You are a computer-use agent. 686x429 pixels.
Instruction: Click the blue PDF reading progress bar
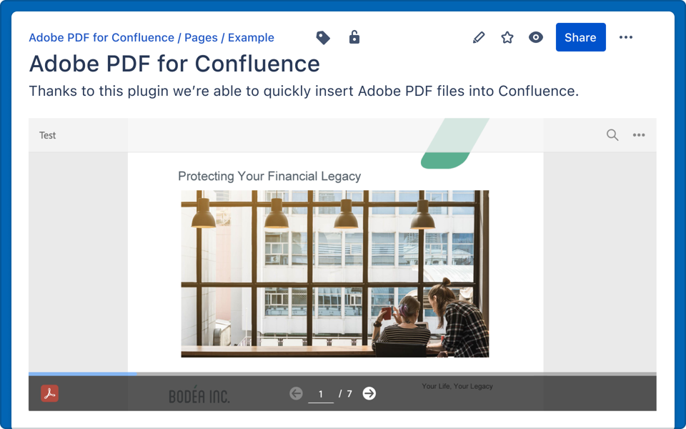pos(83,374)
